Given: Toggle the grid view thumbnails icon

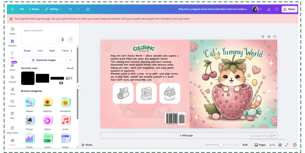Looking at the screenshot, I should tap(280, 145).
